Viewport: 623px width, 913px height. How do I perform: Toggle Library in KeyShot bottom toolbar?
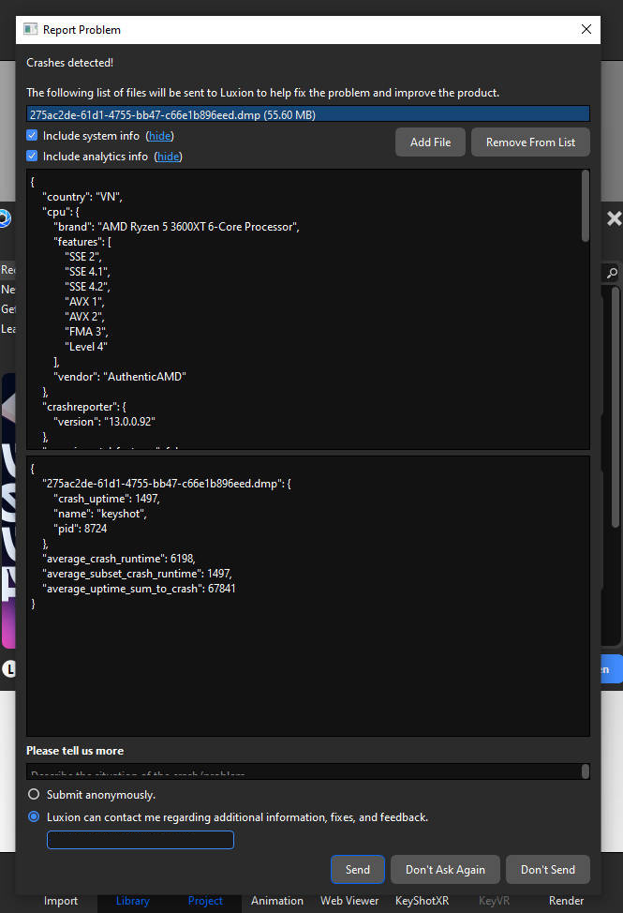(x=133, y=900)
